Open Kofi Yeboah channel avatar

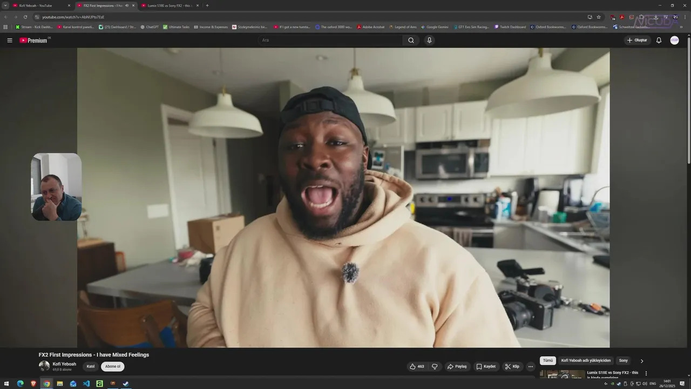point(44,366)
